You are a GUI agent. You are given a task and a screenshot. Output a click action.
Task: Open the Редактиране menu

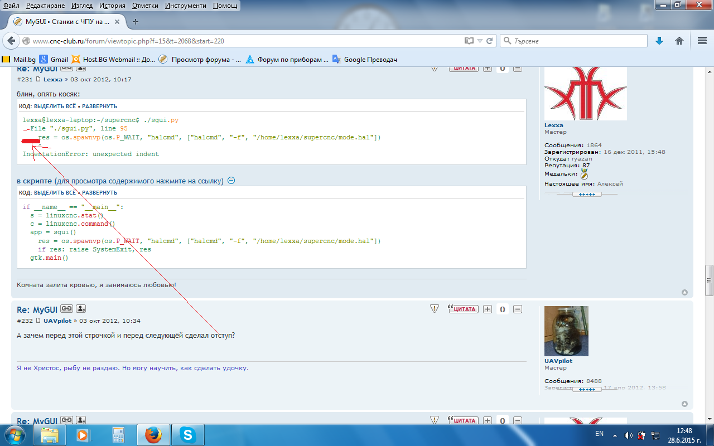pos(46,6)
